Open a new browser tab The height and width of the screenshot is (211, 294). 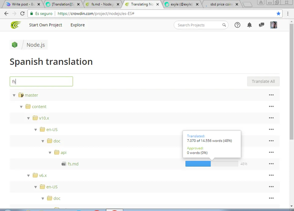[x=247, y=4]
